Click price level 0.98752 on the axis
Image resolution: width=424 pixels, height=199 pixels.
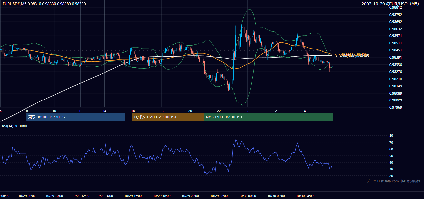click(396, 15)
